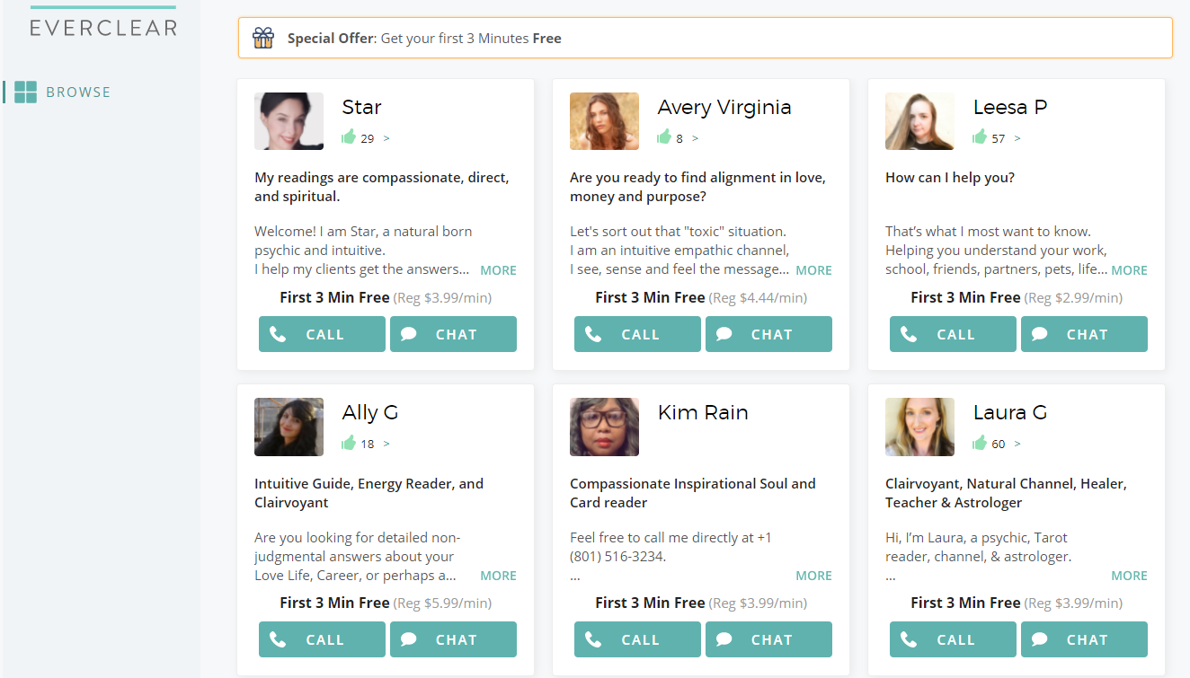Show MORE of Ally G's description

click(498, 576)
